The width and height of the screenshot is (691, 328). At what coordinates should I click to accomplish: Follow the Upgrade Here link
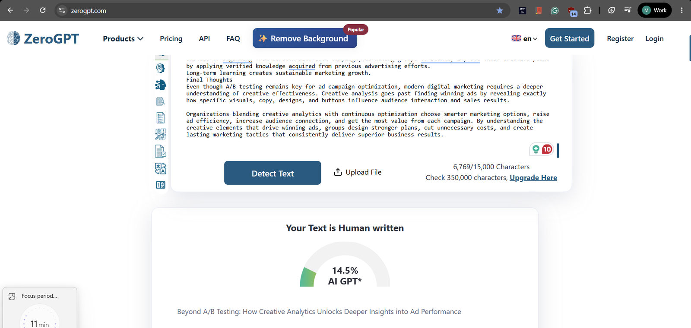tap(533, 177)
